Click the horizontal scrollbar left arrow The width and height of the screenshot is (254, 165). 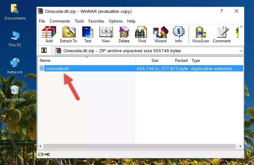tap(41, 146)
